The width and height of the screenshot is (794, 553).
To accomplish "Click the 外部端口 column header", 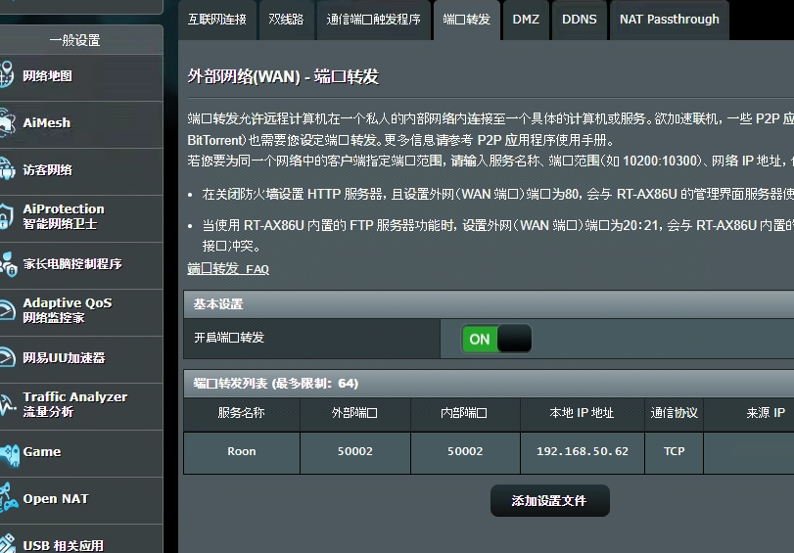I will click(x=355, y=413).
